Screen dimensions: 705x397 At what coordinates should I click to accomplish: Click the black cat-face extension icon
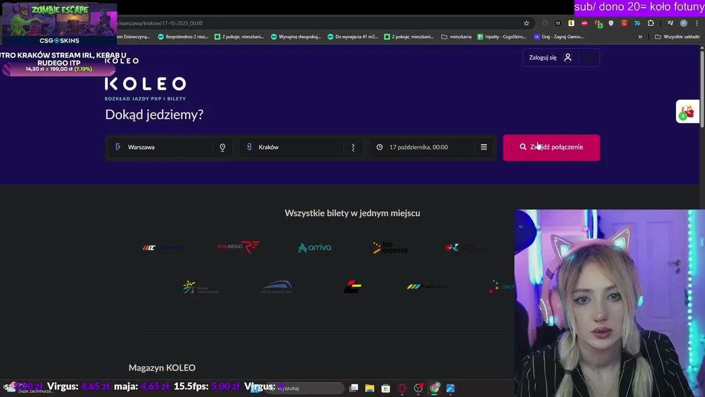(x=558, y=23)
